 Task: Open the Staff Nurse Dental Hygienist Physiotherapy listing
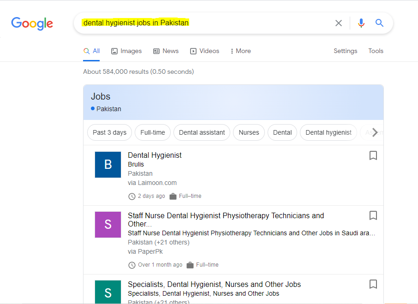(x=226, y=220)
